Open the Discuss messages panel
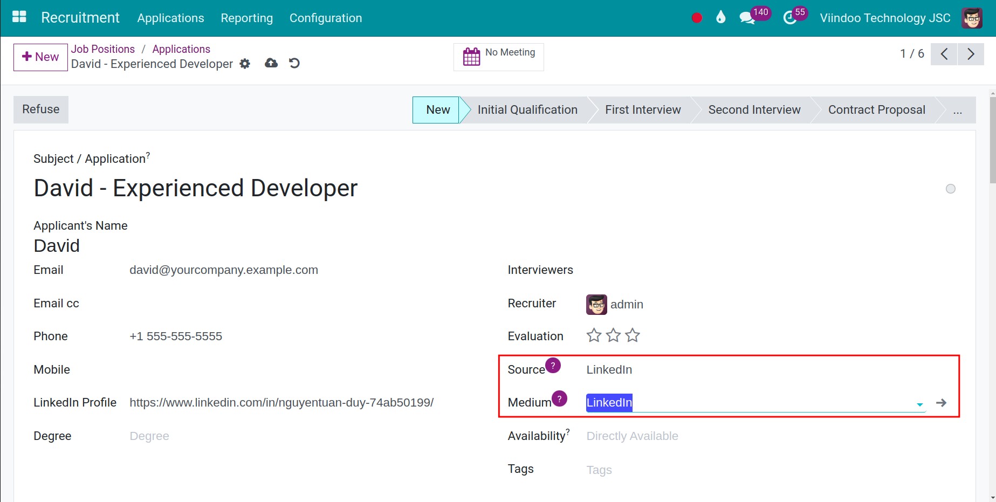The width and height of the screenshot is (996, 502). tap(747, 17)
